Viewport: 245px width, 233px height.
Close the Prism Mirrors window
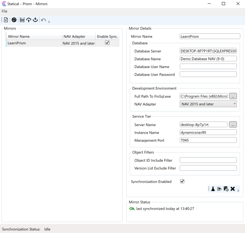point(238,4)
